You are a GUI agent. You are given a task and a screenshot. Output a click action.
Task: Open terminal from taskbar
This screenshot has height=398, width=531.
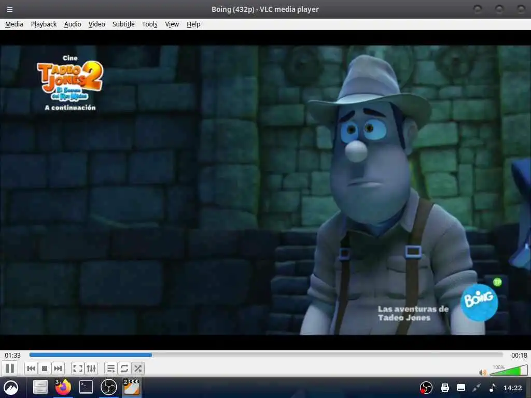(86, 387)
